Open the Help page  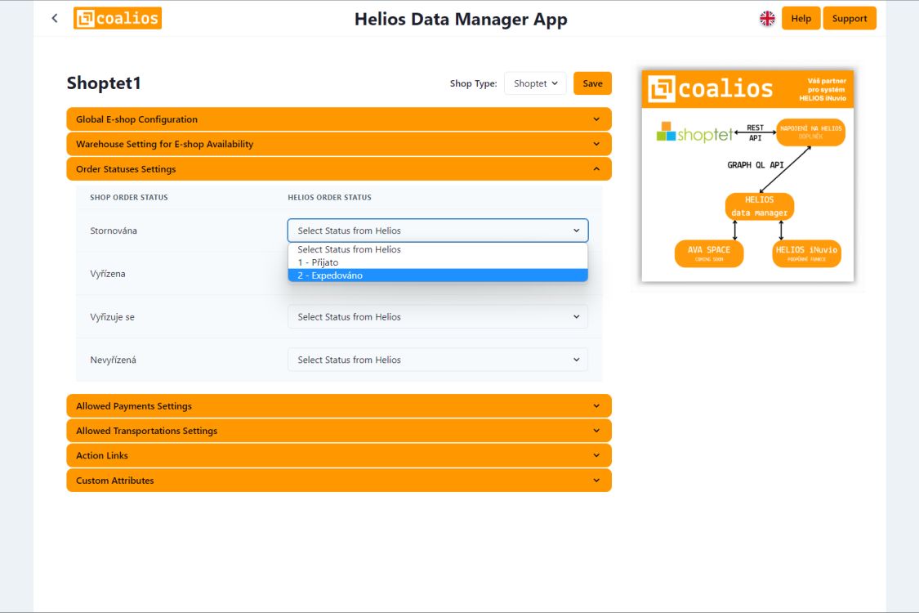coord(801,18)
